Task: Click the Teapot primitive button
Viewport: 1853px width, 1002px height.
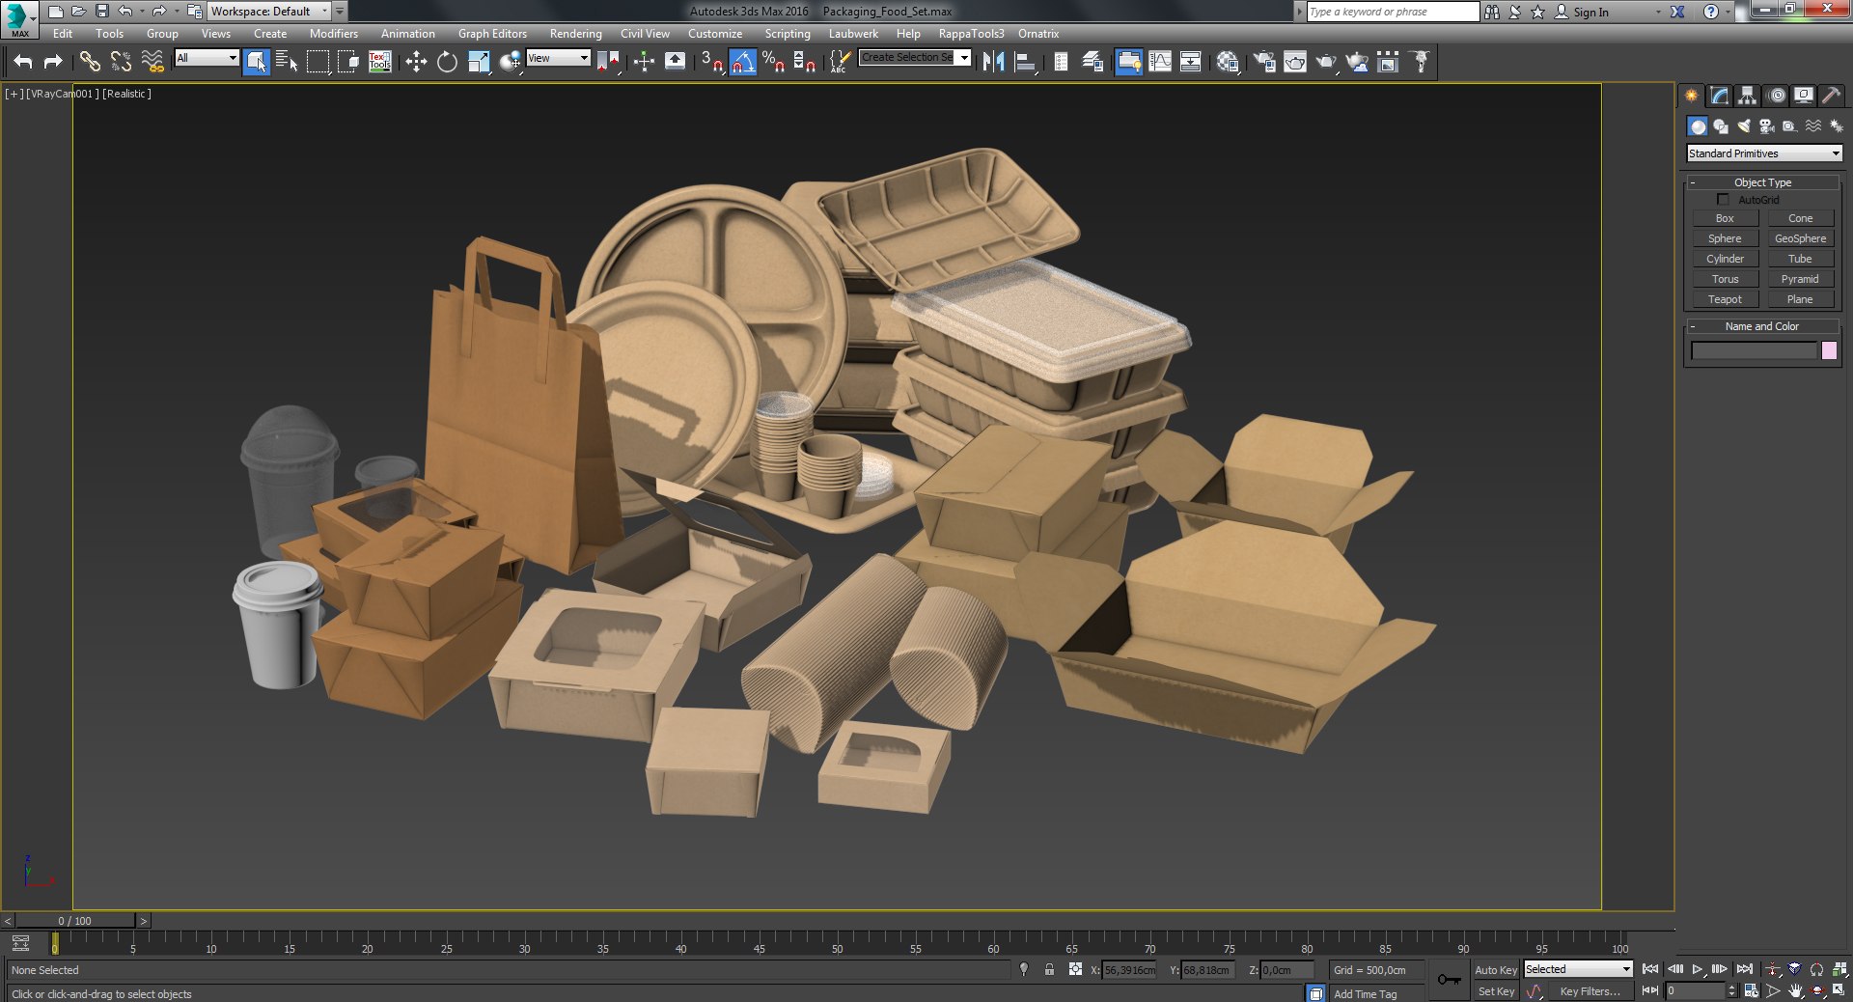Action: coord(1725,299)
